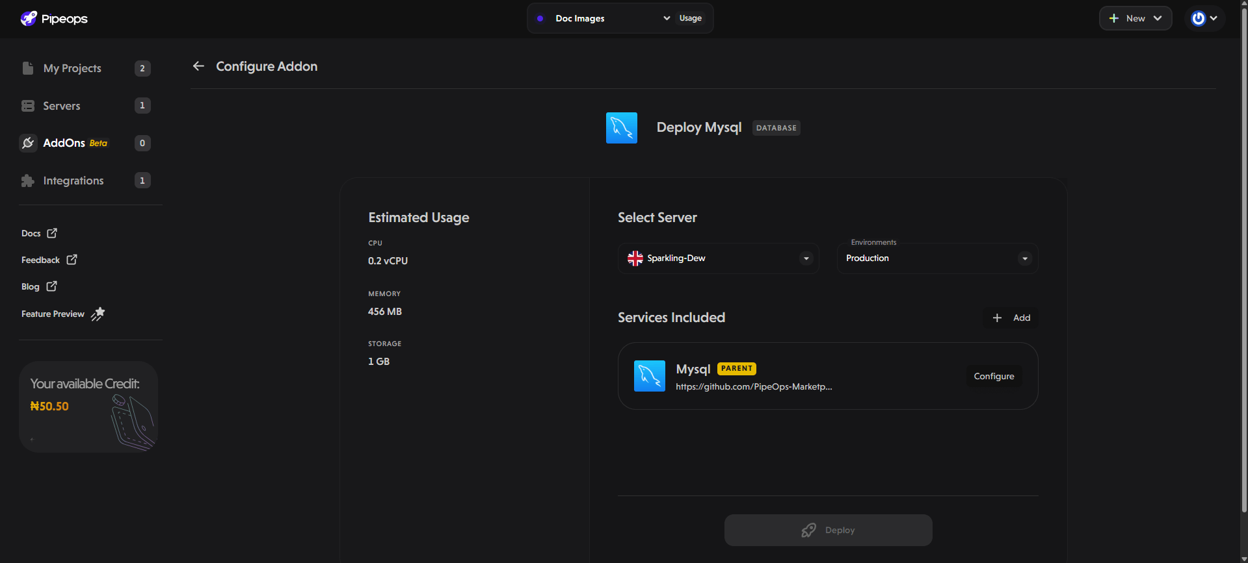Click the Sparkling-Dew dropdown arrow
Screen dimensions: 1248x563
[x=806, y=258]
